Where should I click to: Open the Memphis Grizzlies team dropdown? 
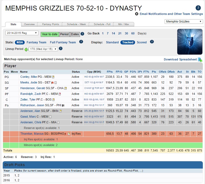coord(184,21)
